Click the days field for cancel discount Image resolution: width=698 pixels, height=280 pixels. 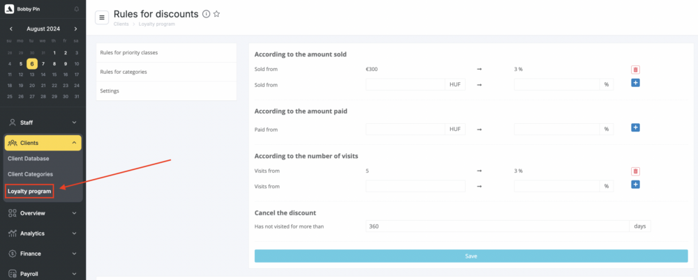coord(497,226)
